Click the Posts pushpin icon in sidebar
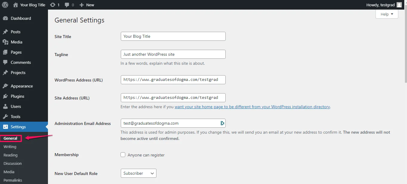This screenshot has width=407, height=184. tap(6, 32)
